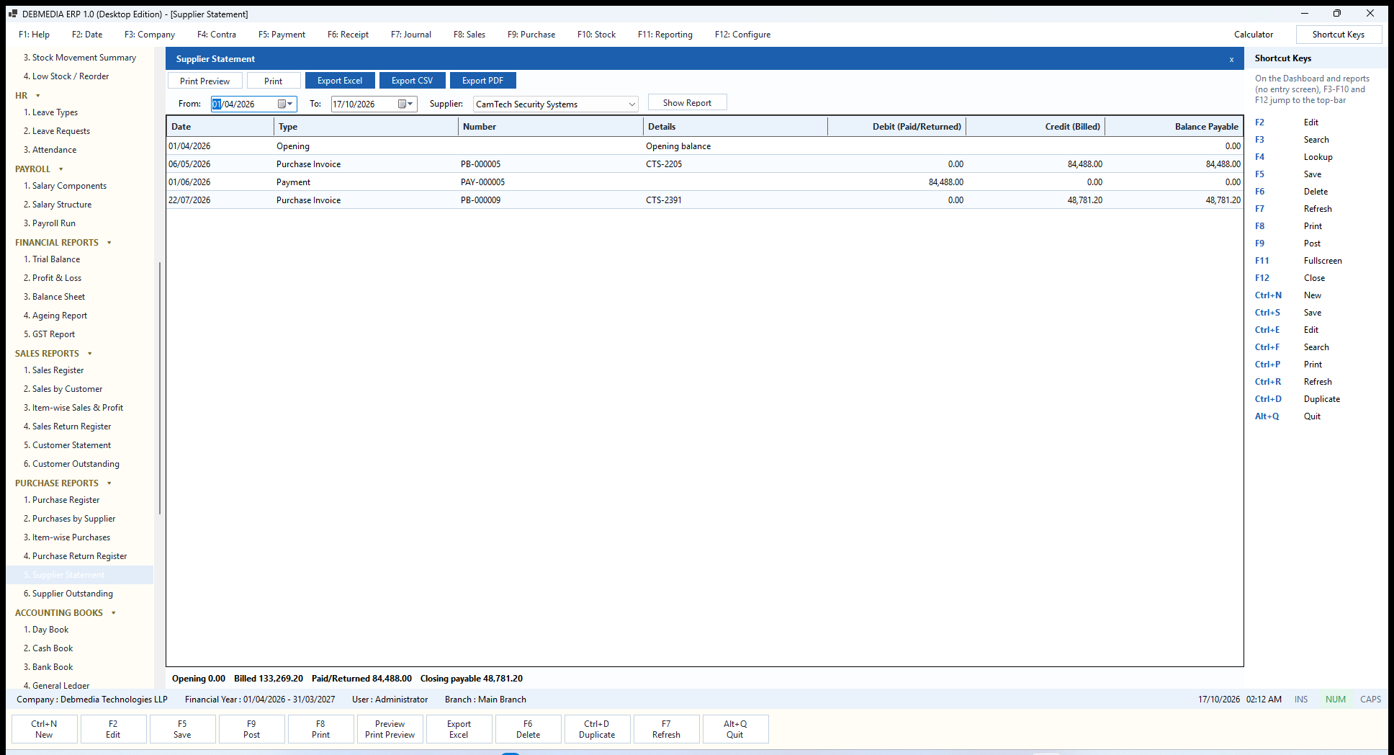
Task: Click the app icon in the title bar
Action: coord(12,14)
